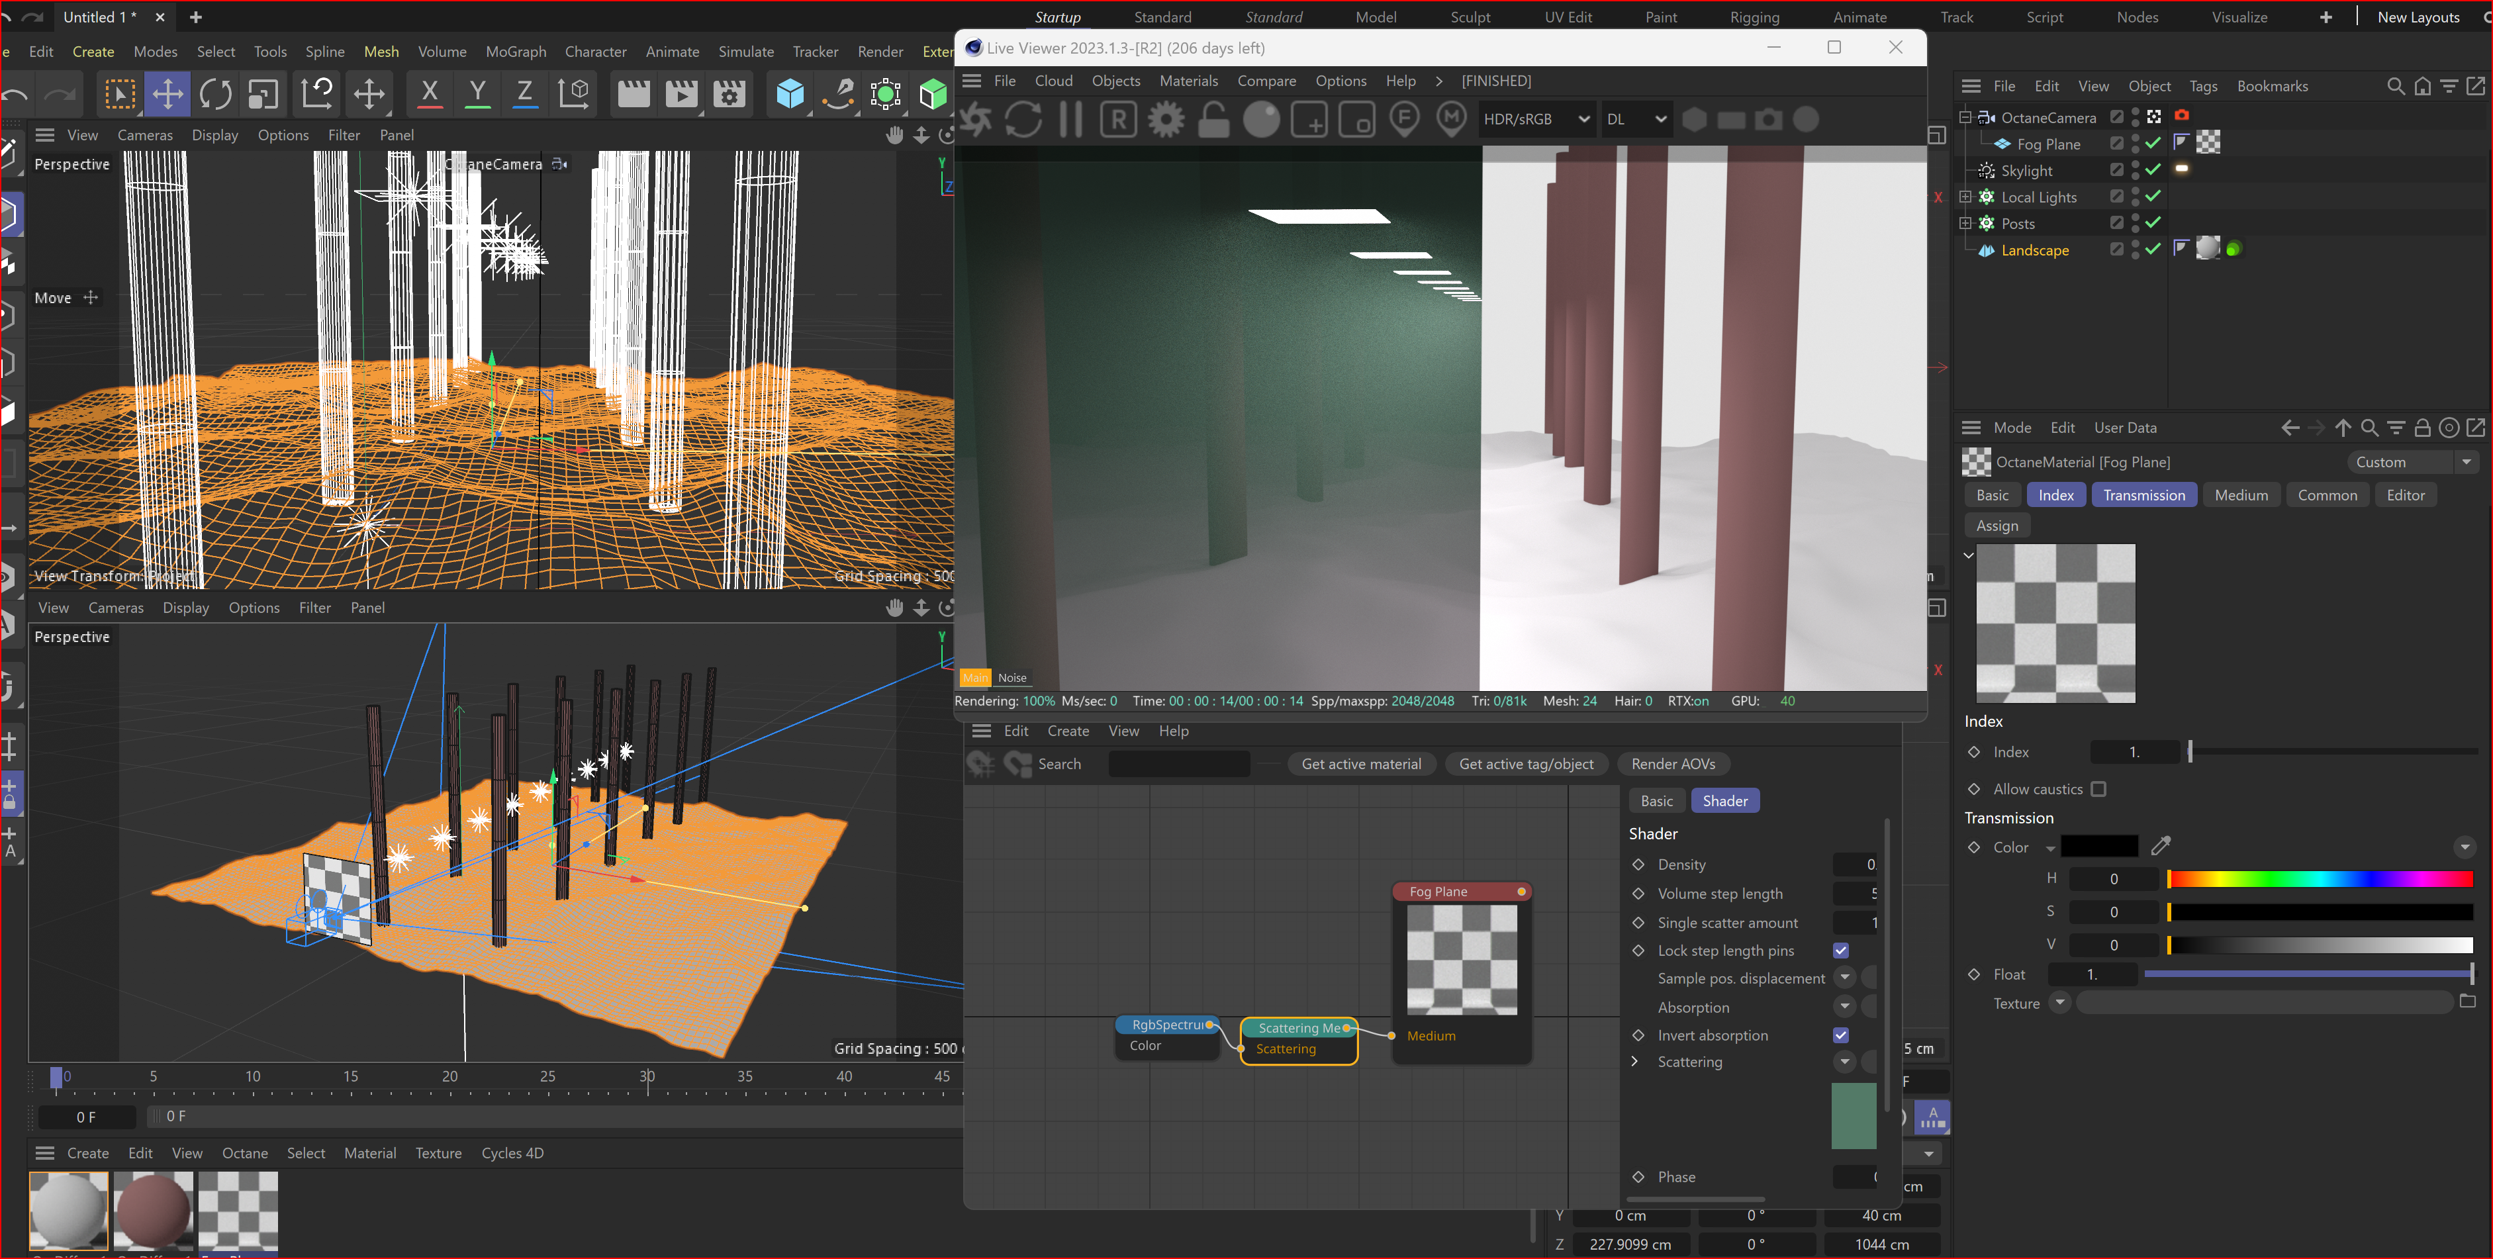Click the material picker M icon
This screenshot has height=1259, width=2493.
click(x=1450, y=120)
